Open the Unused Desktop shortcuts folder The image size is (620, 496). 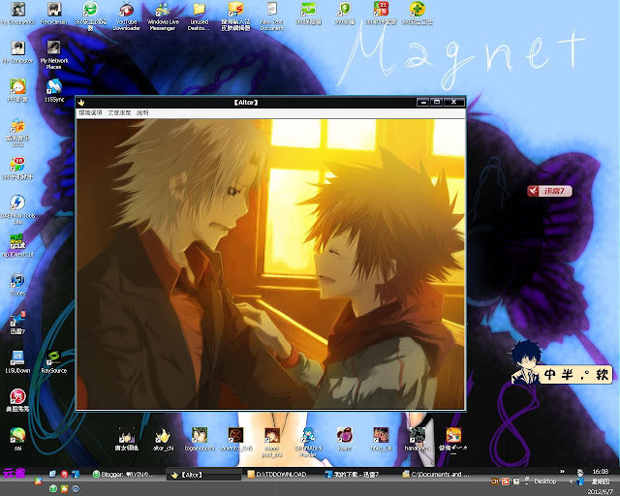pyautogui.click(x=199, y=15)
